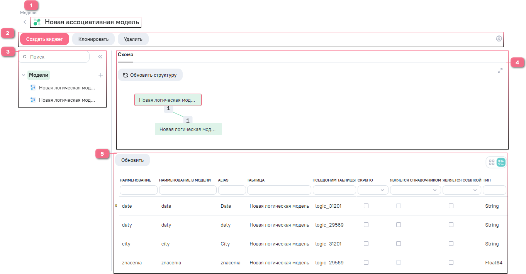Click the ПСЕВДОНИМ ТАБЛИЦЫ column header
526x274 pixels.
pyautogui.click(x=334, y=180)
